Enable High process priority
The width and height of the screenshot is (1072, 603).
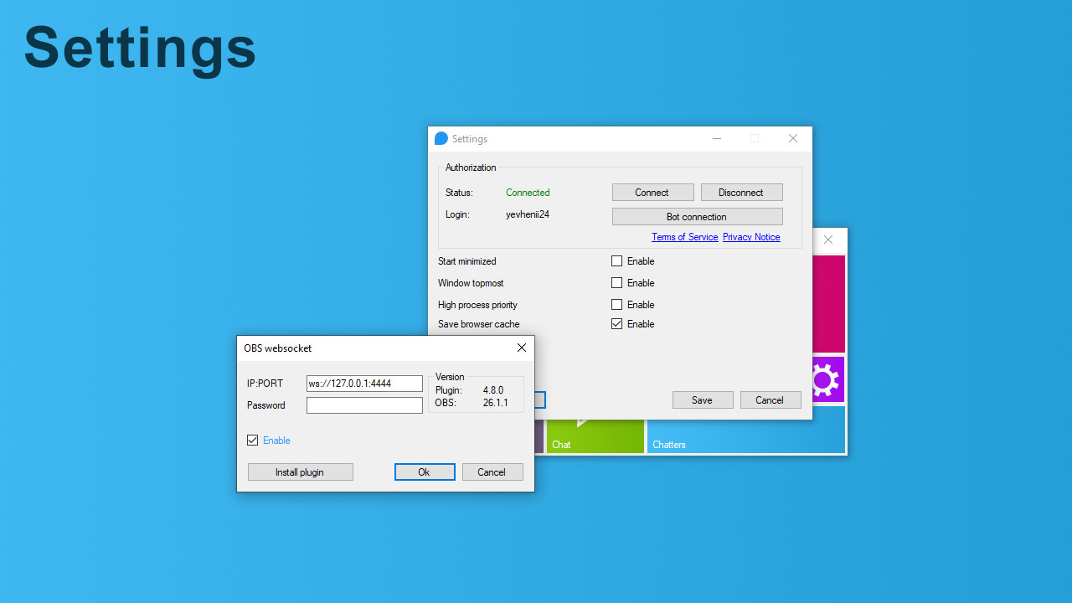(616, 304)
